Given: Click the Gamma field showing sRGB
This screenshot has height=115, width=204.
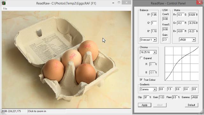Looking at the screenshot, I should [x=195, y=97].
